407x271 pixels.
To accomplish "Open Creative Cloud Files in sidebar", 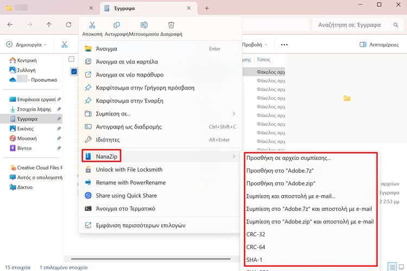I will pyautogui.click(x=36, y=168).
